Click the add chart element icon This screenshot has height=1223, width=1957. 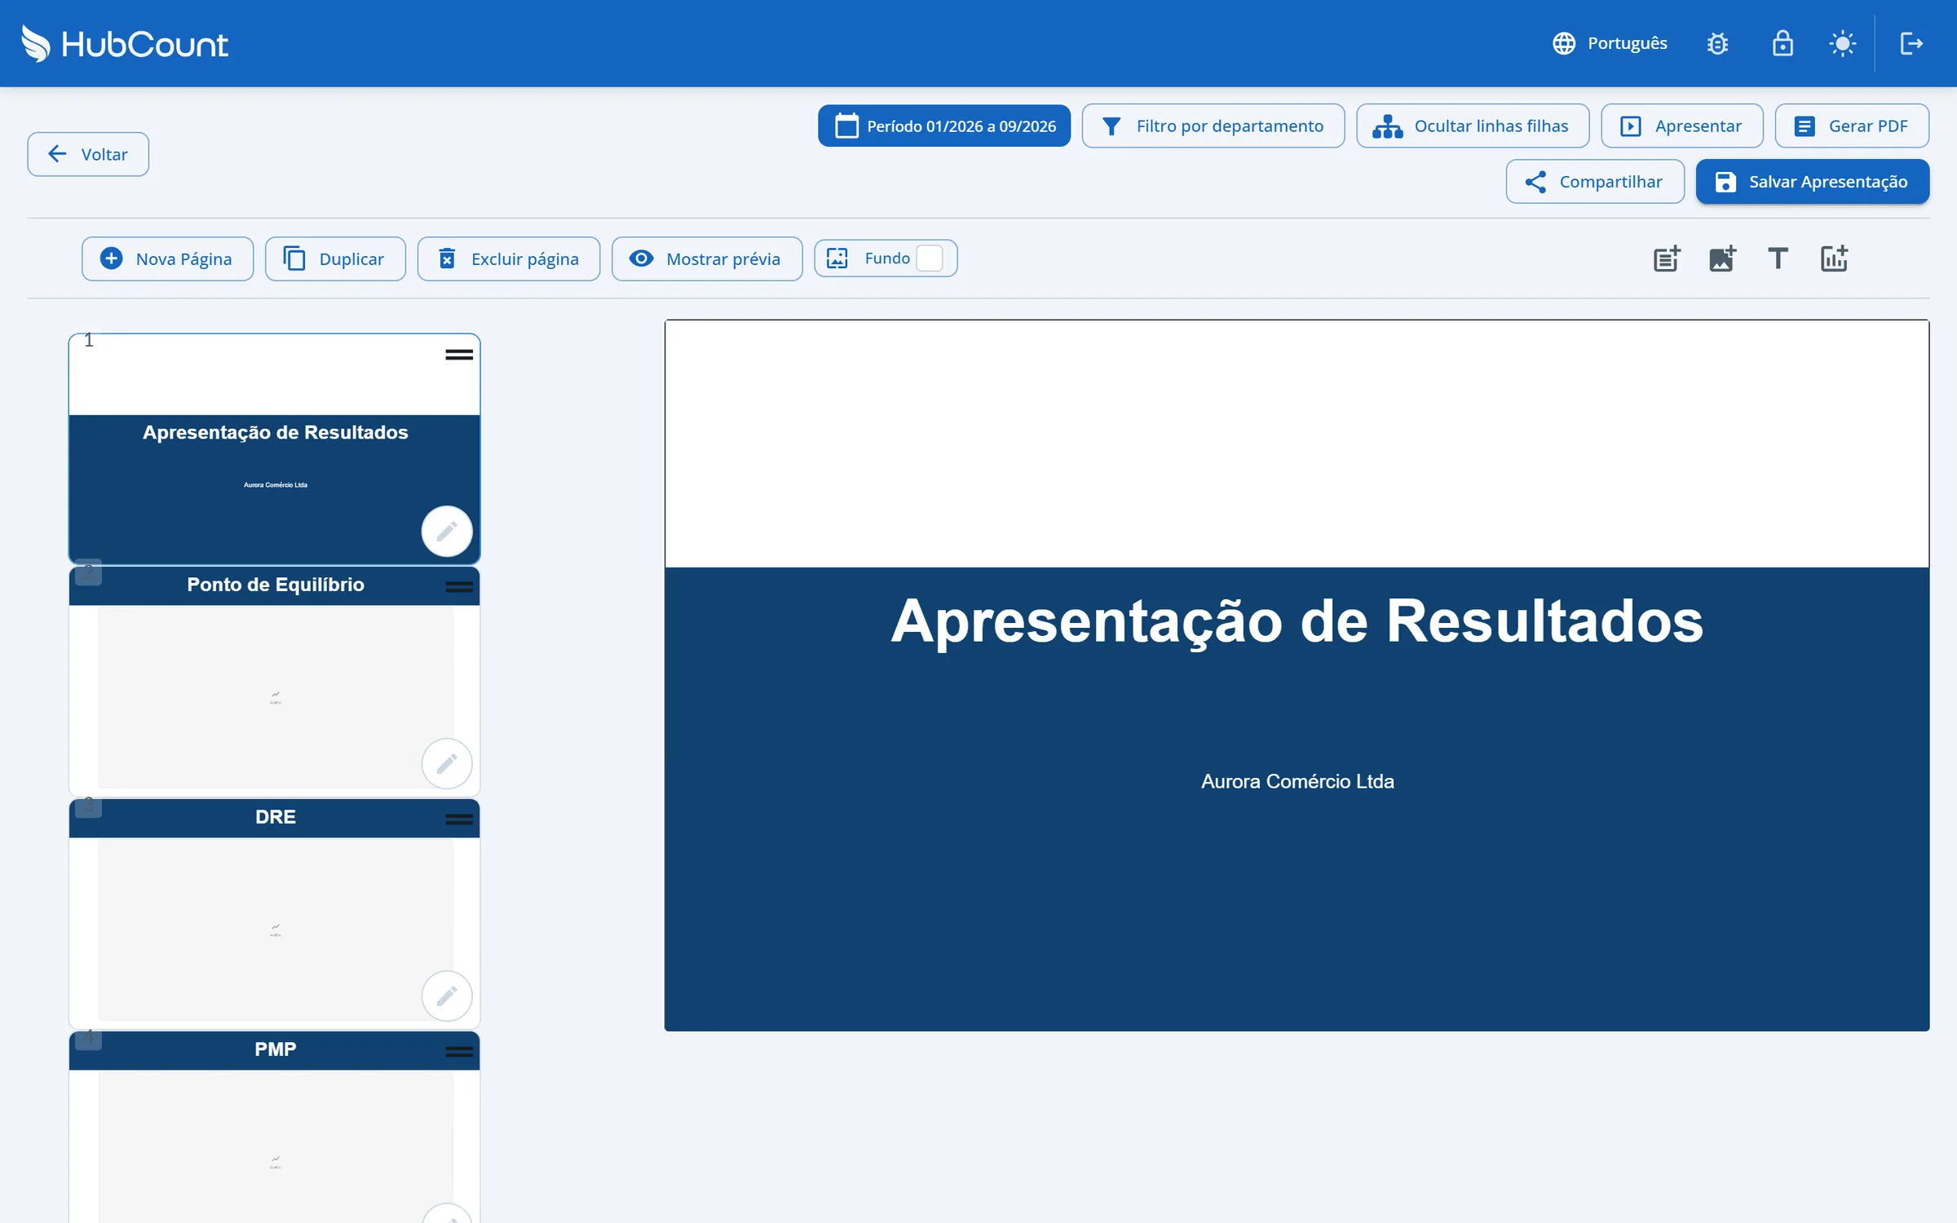pyautogui.click(x=1834, y=258)
